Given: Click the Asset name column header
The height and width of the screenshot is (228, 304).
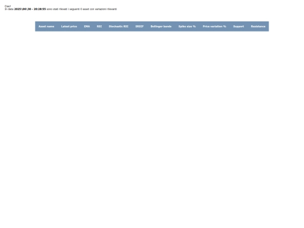Looking at the screenshot, I should pyautogui.click(x=46, y=26).
